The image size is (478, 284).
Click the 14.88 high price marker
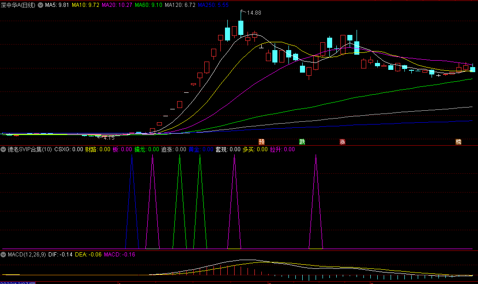tap(253, 13)
